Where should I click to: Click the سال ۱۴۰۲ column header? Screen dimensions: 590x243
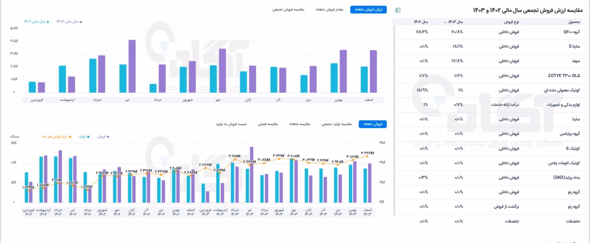(420, 22)
